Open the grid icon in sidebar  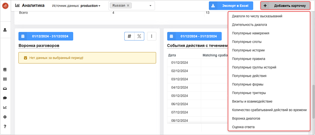[5, 79]
